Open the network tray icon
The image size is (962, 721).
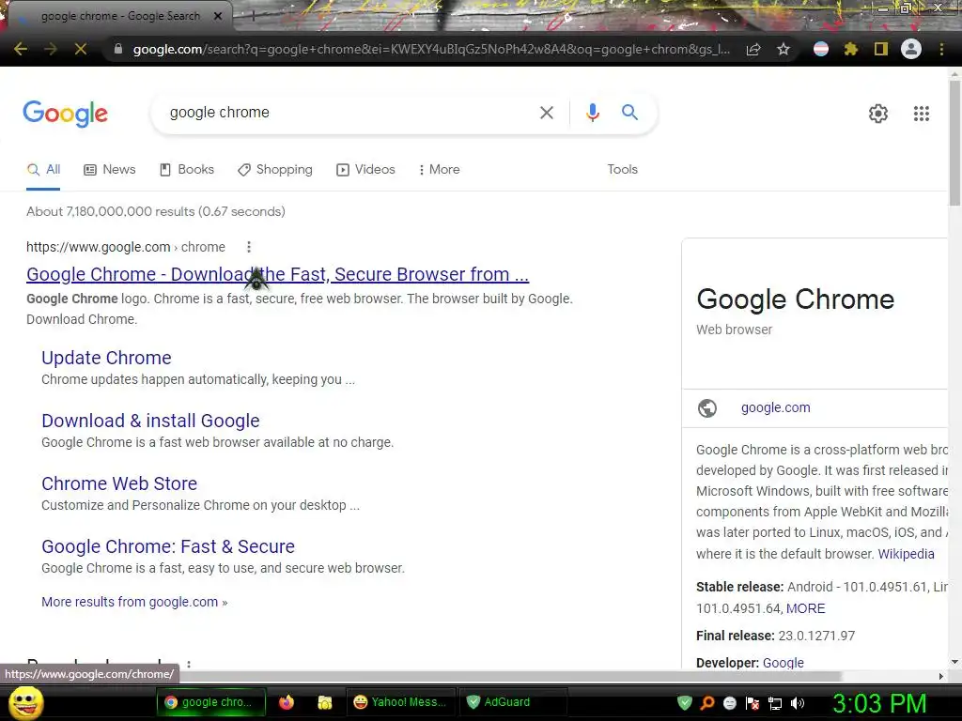775,703
